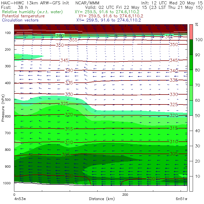Click the red XY coordinates line

click(111, 16)
